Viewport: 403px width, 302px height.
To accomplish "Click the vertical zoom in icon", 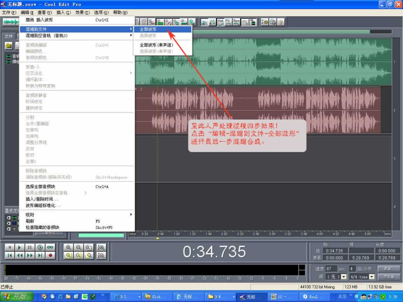I will (x=101, y=247).
